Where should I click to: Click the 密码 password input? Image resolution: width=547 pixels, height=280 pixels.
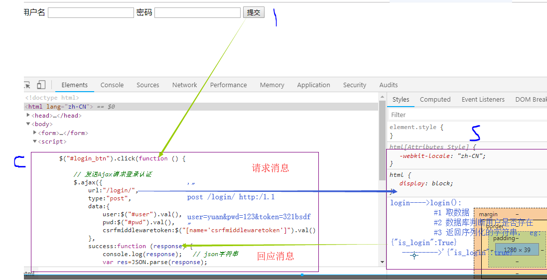tap(197, 12)
